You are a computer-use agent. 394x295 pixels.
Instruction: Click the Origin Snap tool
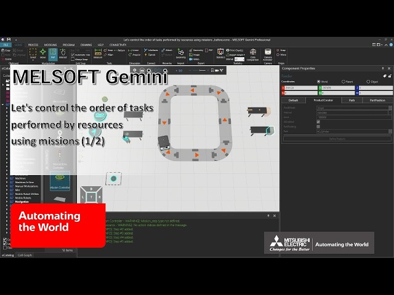coord(281,50)
